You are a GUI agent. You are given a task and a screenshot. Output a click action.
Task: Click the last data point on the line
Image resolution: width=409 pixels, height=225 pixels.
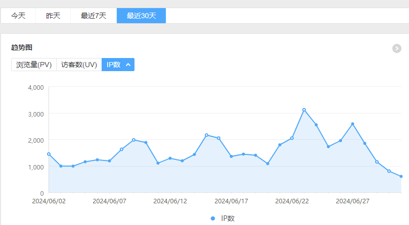401,177
